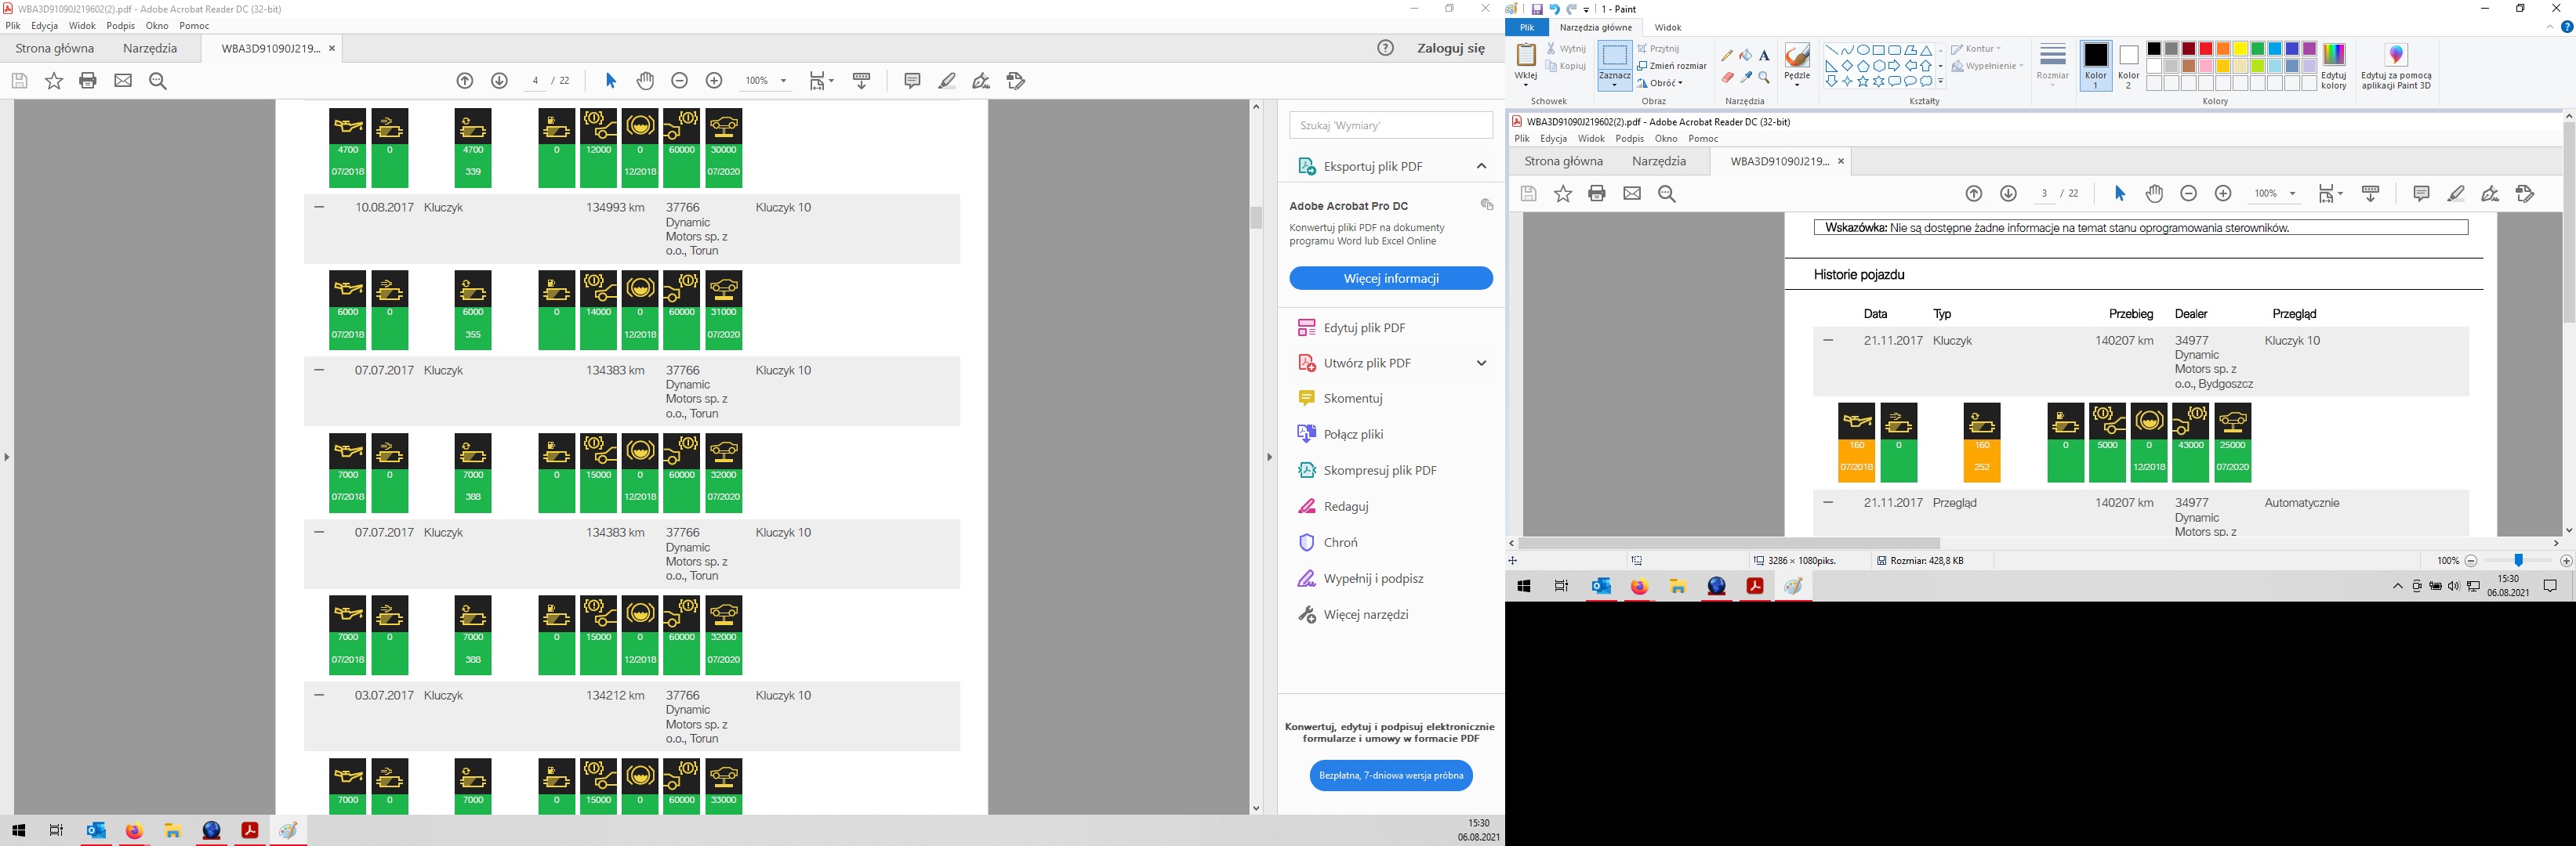2576x846 pixels.
Task: Activate Kolor 2 in Paint
Action: pos(2129,66)
